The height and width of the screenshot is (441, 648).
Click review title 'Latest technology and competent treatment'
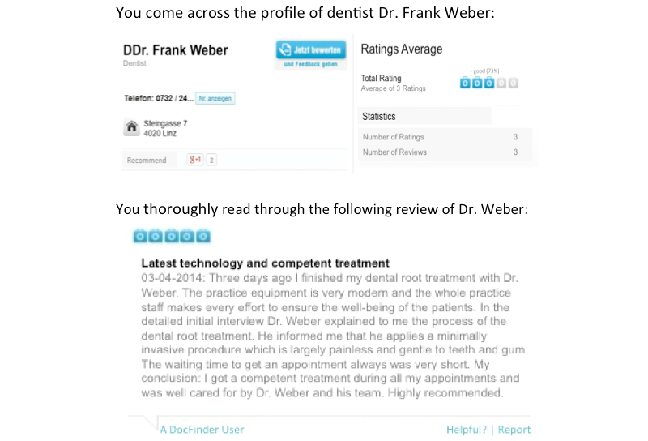click(266, 263)
